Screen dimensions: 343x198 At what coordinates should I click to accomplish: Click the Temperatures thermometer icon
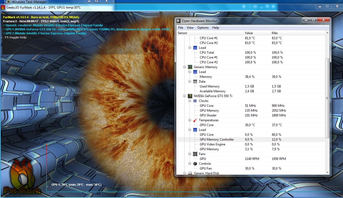click(x=195, y=120)
